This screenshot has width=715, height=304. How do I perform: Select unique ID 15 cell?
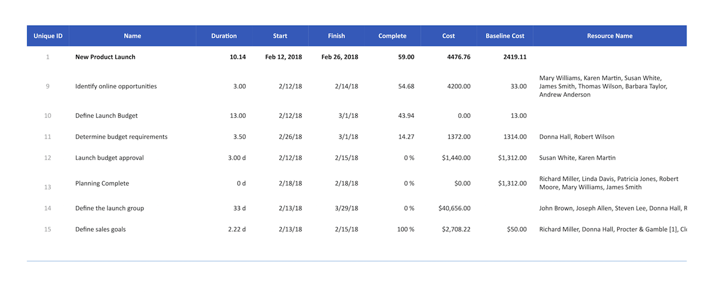(x=47, y=230)
